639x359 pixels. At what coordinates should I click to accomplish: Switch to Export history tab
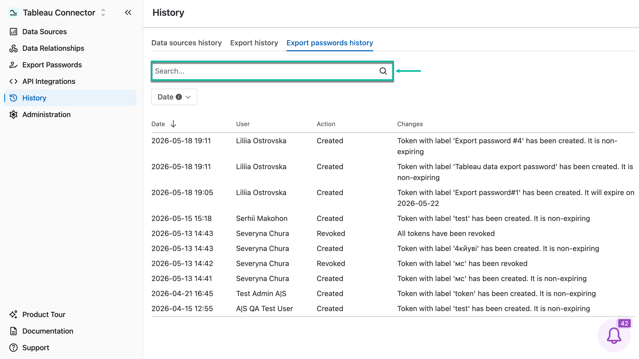point(254,43)
